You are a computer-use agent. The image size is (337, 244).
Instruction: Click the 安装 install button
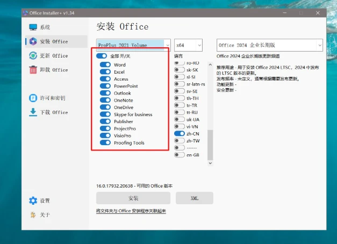(x=133, y=198)
